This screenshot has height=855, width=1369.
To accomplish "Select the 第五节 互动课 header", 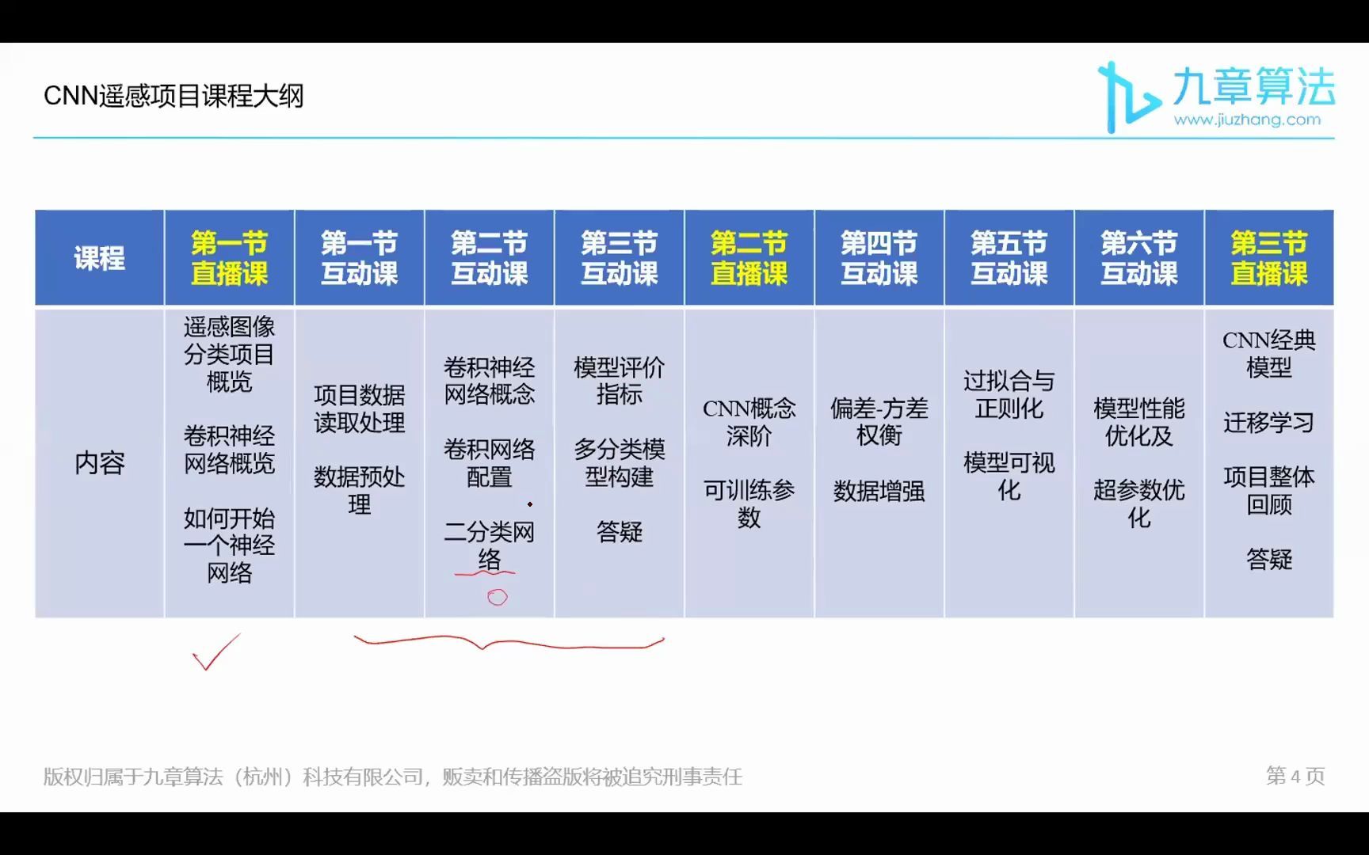I will point(1009,258).
